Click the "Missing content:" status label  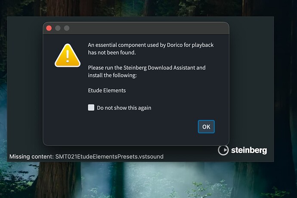pyautogui.click(x=31, y=156)
